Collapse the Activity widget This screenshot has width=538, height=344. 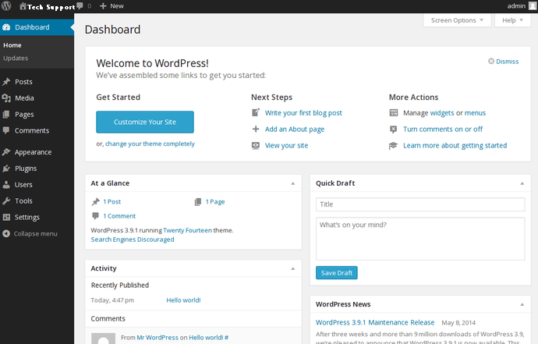(292, 268)
